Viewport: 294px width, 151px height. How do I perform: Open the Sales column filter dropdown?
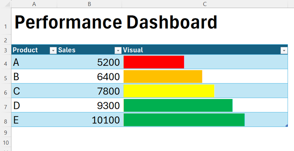118,51
